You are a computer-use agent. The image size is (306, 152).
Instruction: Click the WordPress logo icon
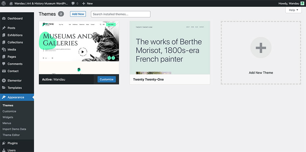click(4, 3)
